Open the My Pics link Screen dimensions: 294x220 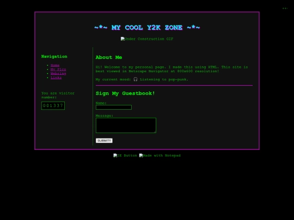58,70
